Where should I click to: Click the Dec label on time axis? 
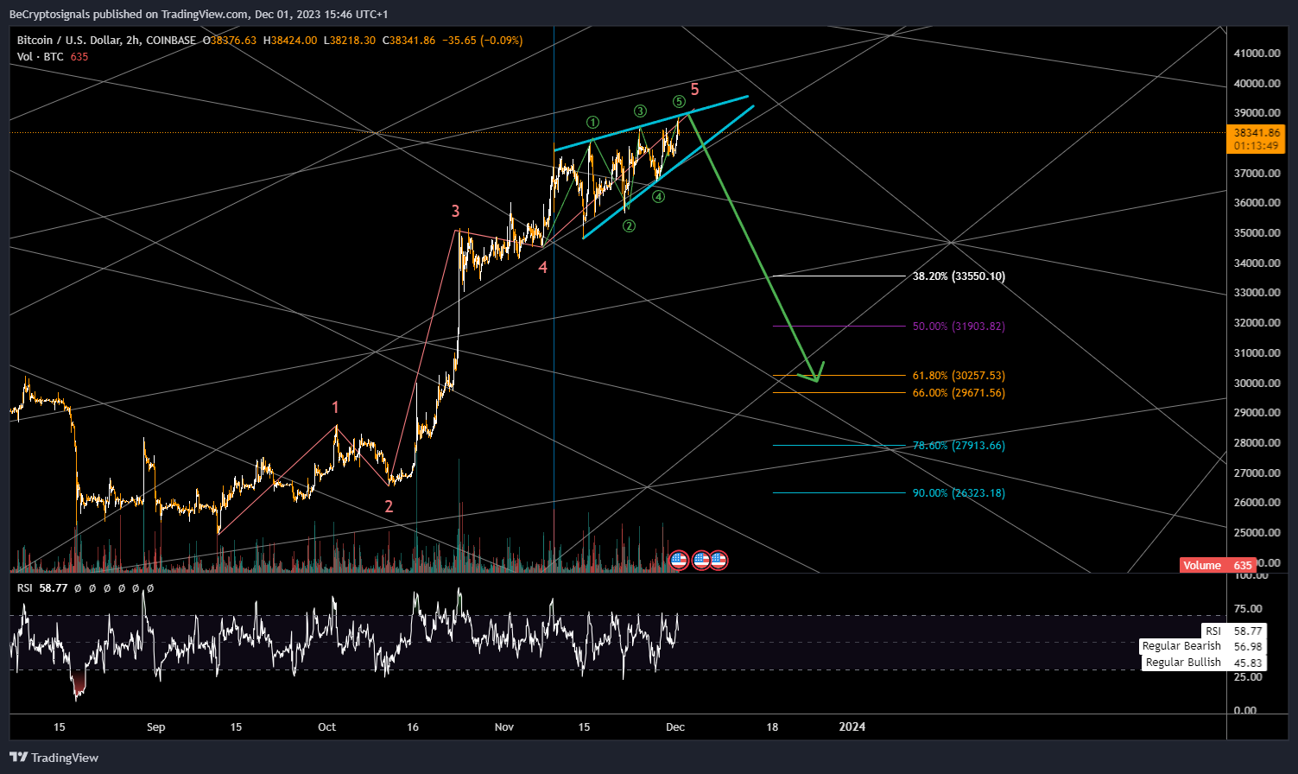(675, 727)
